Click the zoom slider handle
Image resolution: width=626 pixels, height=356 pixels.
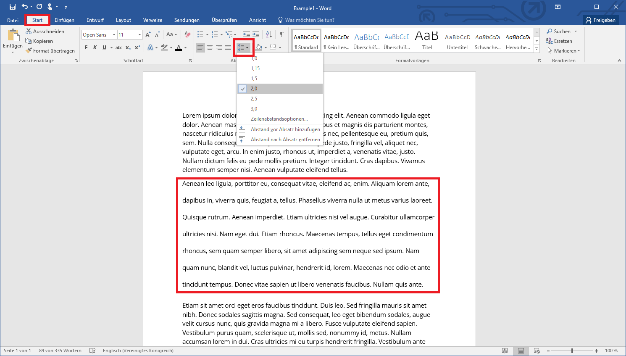click(x=572, y=351)
